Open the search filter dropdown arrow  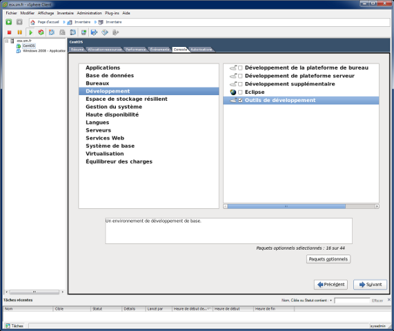331,301
